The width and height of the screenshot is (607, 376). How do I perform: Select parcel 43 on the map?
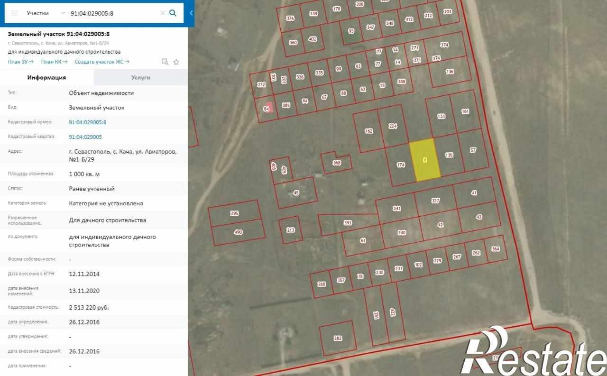coord(479,217)
